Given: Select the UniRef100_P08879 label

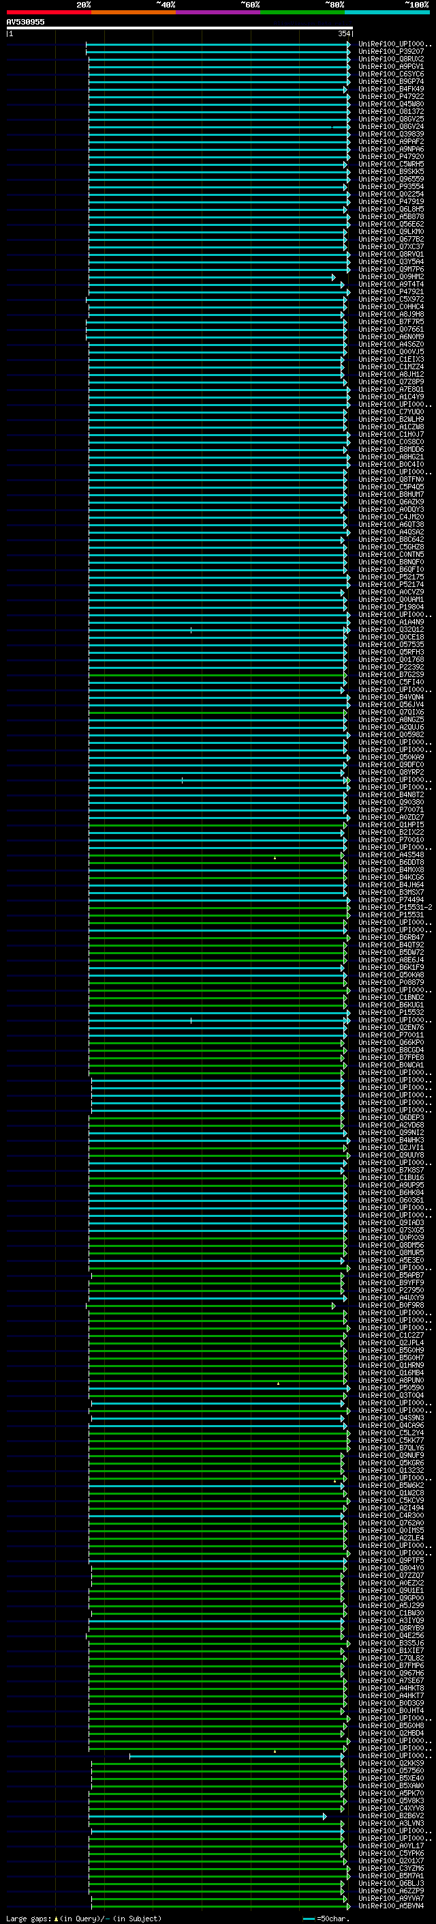Looking at the screenshot, I should (x=391, y=982).
